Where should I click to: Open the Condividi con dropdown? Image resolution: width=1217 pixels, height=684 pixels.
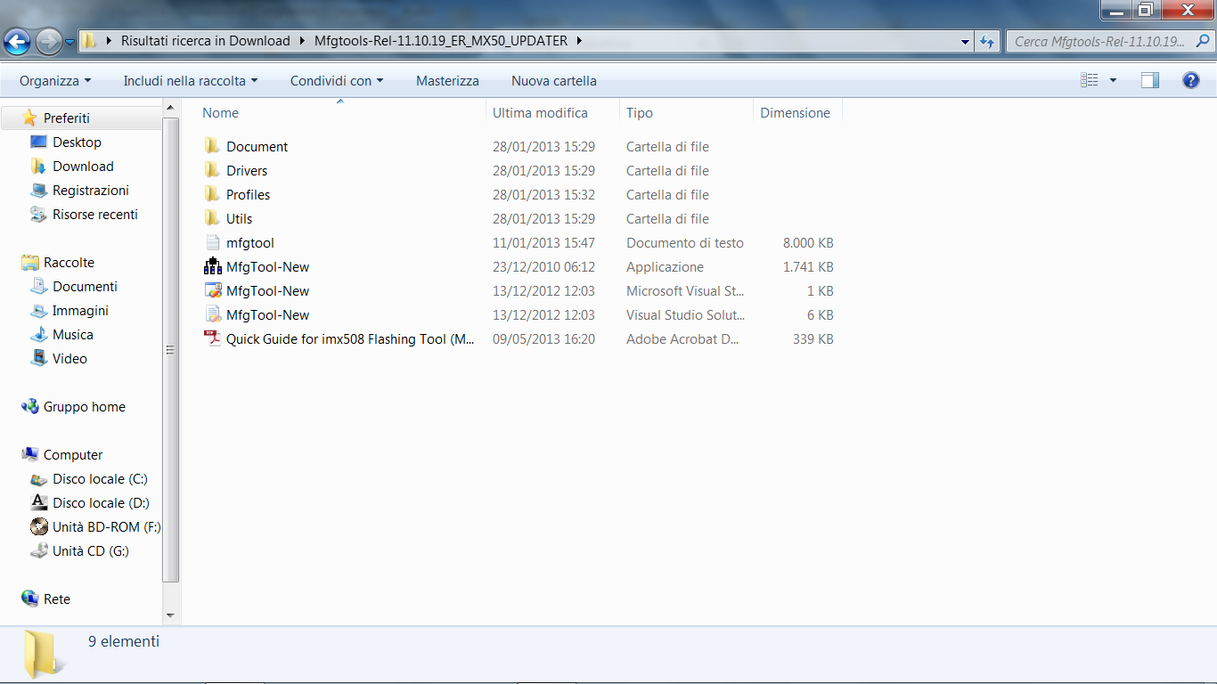point(337,80)
